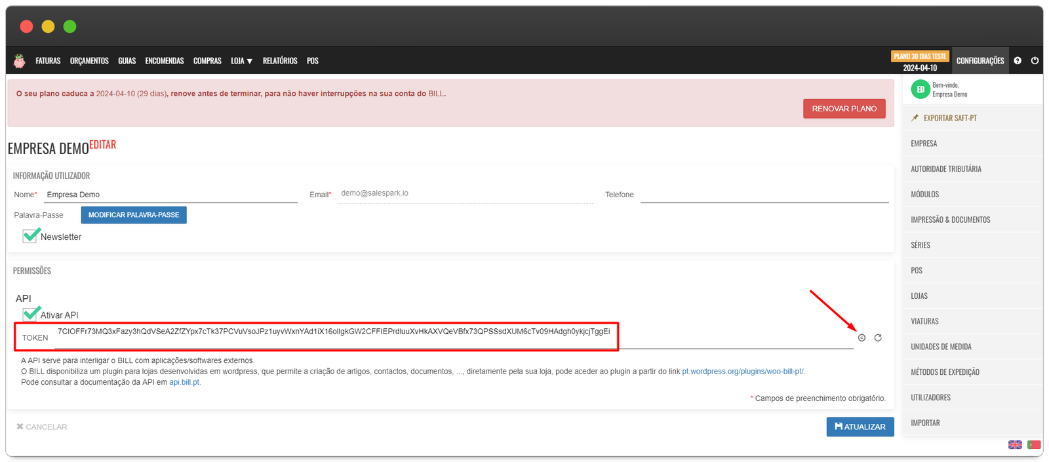
Task: Click into the Telefone input field
Action: point(764,195)
